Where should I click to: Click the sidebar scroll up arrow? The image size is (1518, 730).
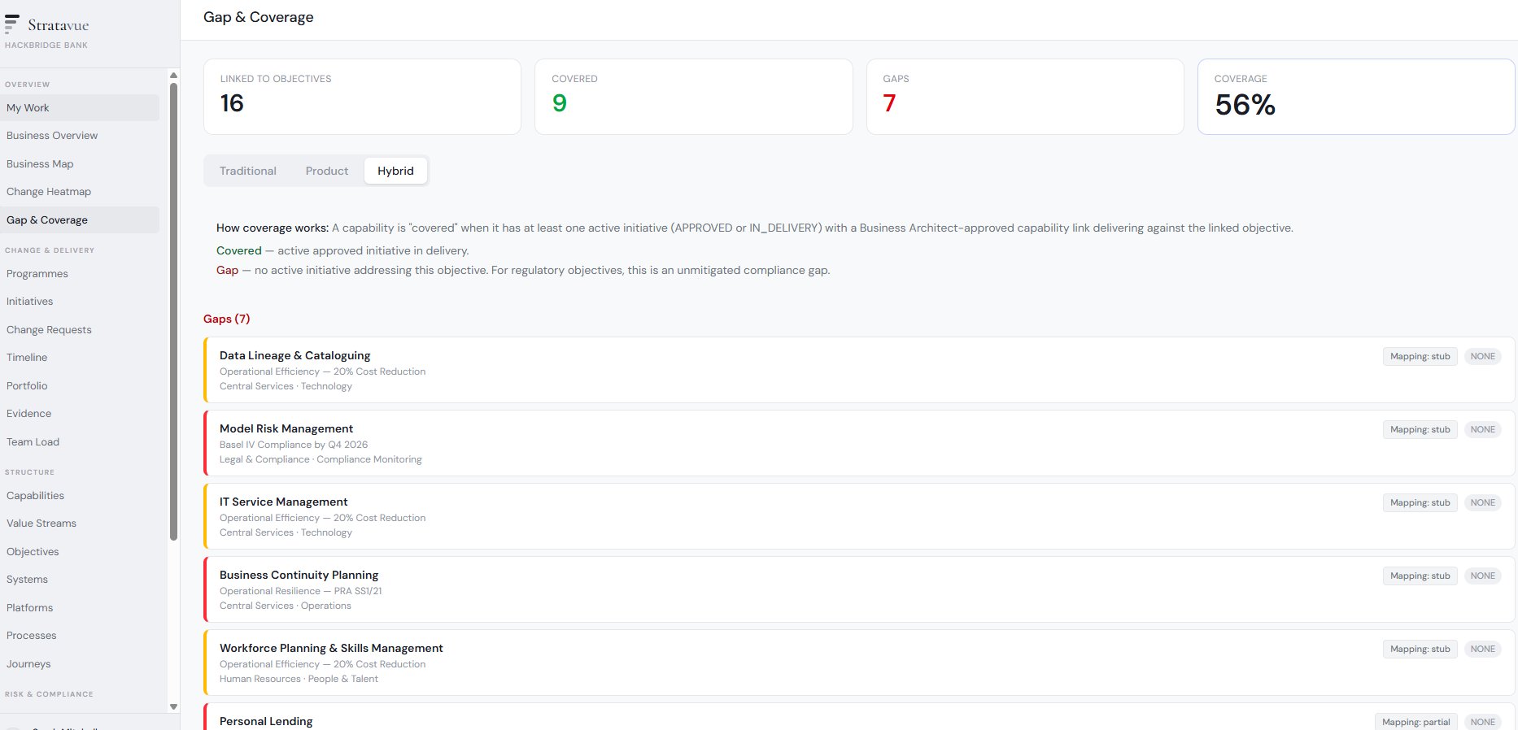(x=173, y=76)
